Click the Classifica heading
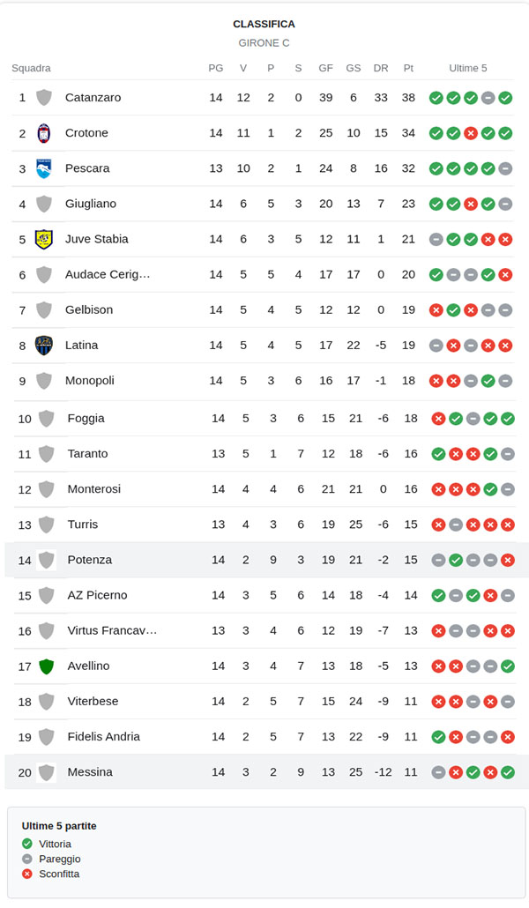529x908 pixels. (x=264, y=24)
